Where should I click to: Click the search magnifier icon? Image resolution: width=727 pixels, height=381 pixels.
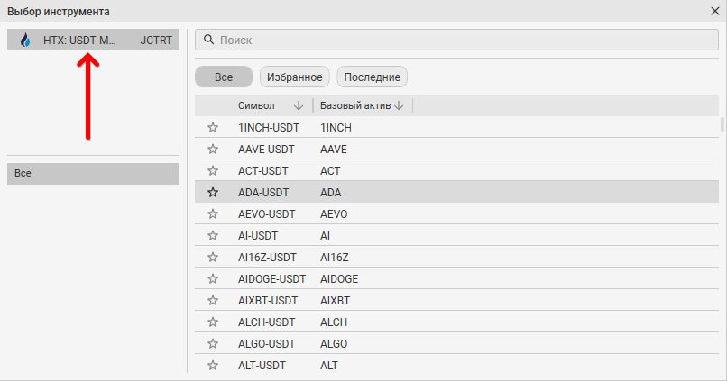click(x=208, y=41)
